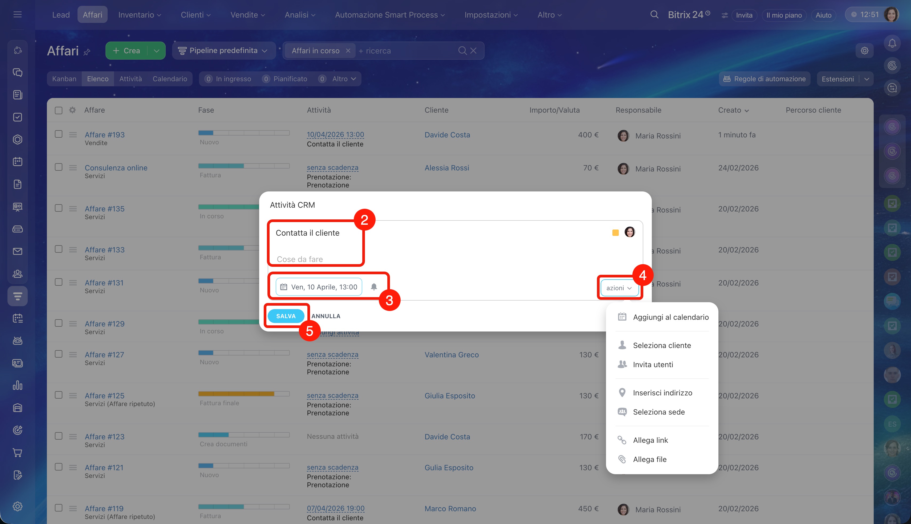Open the search magnifier in top bar

click(654, 15)
